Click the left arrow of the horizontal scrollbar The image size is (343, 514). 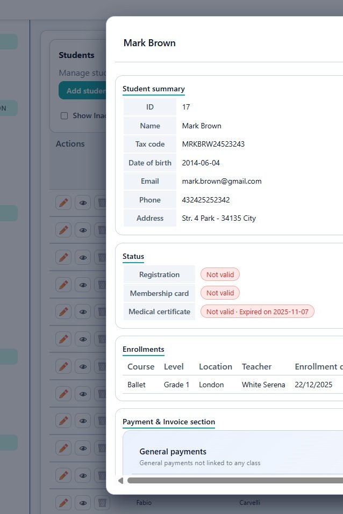(120, 480)
